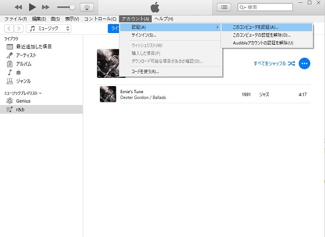
Task: Skip forward with the fast-forward button
Action: tap(45, 8)
